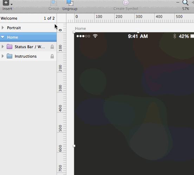194x175 pixels.
Task: Expand the Status Bar group
Action: [3, 47]
